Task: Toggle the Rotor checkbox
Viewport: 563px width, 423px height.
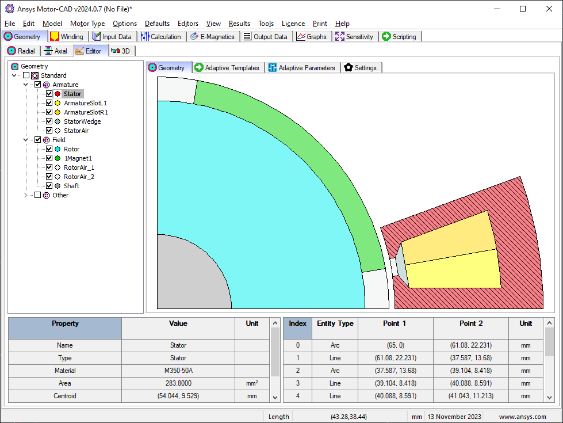Action: [49, 149]
